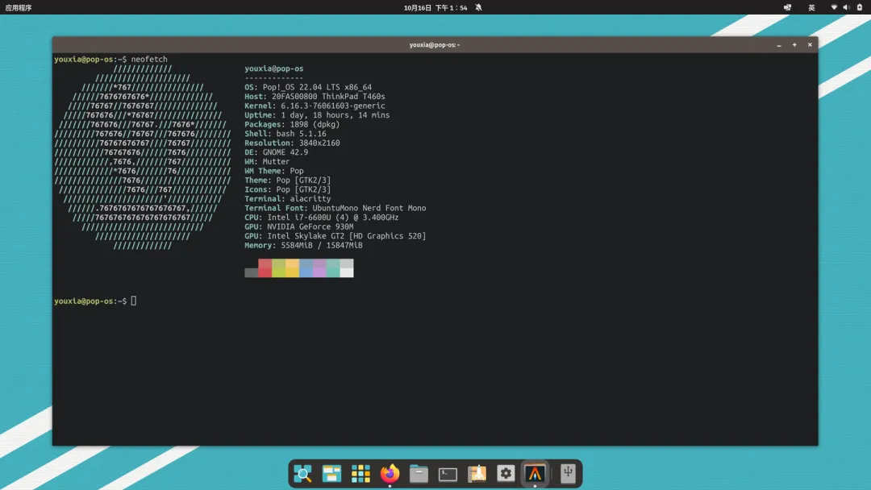The image size is (871, 490).
Task: Focus the Alacritty icon in dock
Action: pos(535,474)
